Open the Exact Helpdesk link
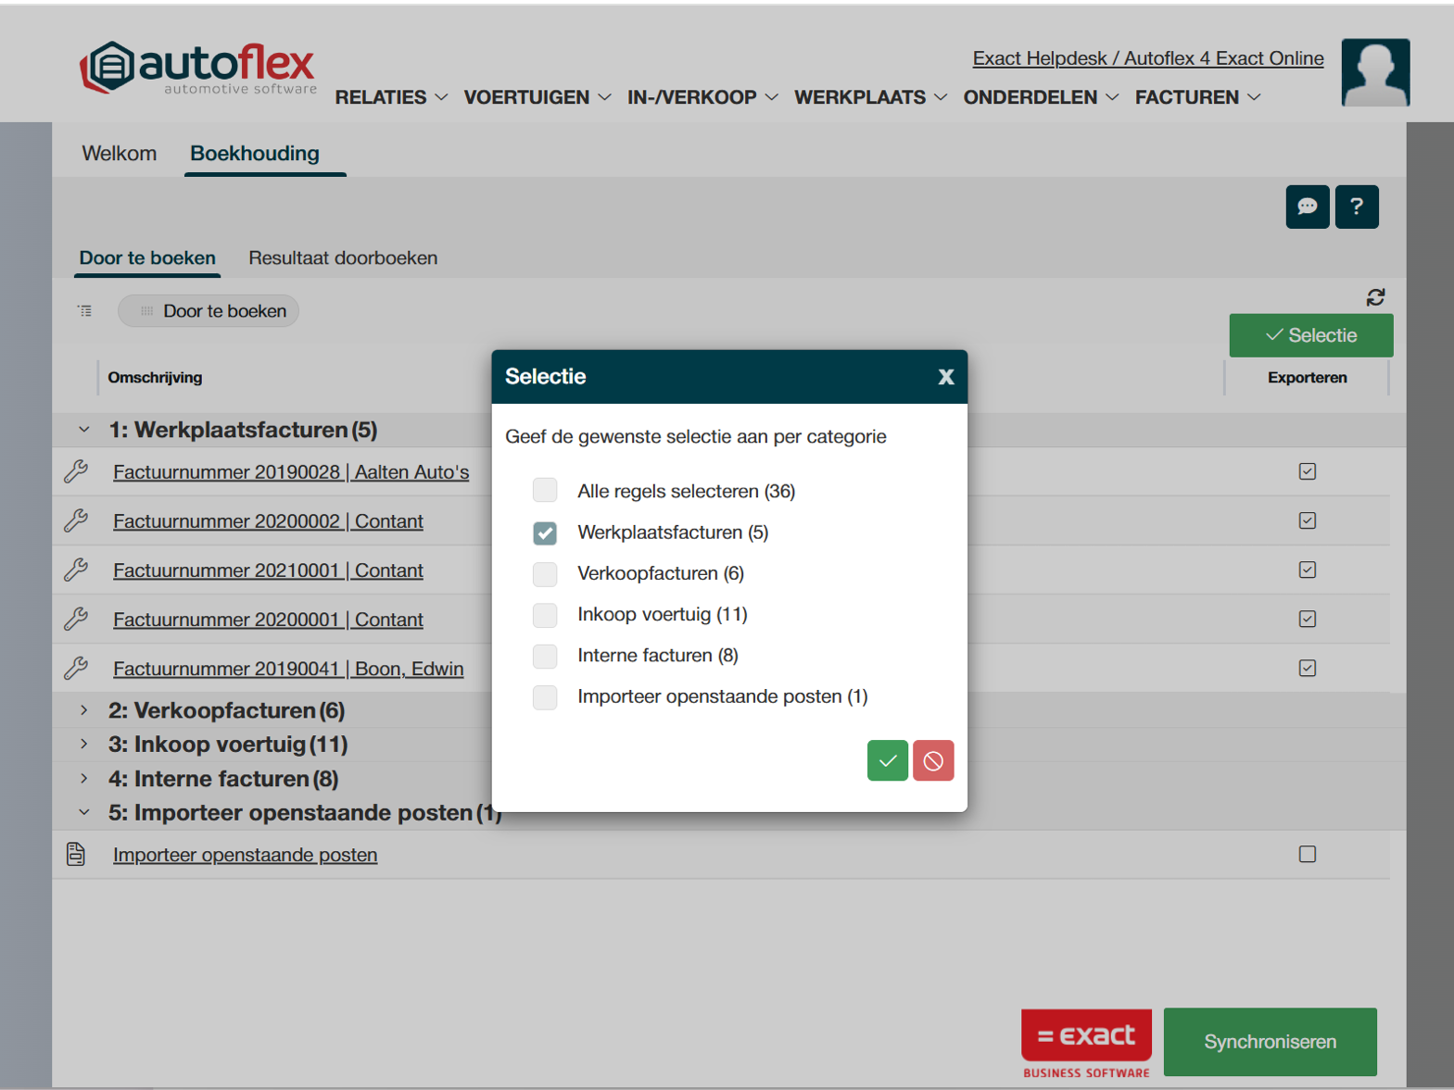This screenshot has height=1090, width=1454. point(1147,58)
